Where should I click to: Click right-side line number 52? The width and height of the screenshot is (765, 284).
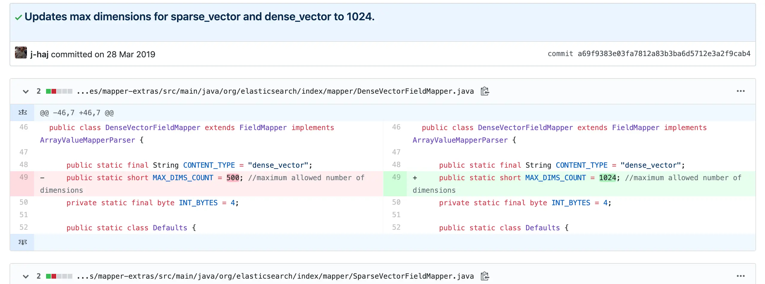396,227
